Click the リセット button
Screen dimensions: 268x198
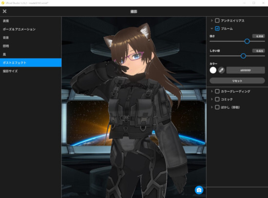tap(237, 80)
